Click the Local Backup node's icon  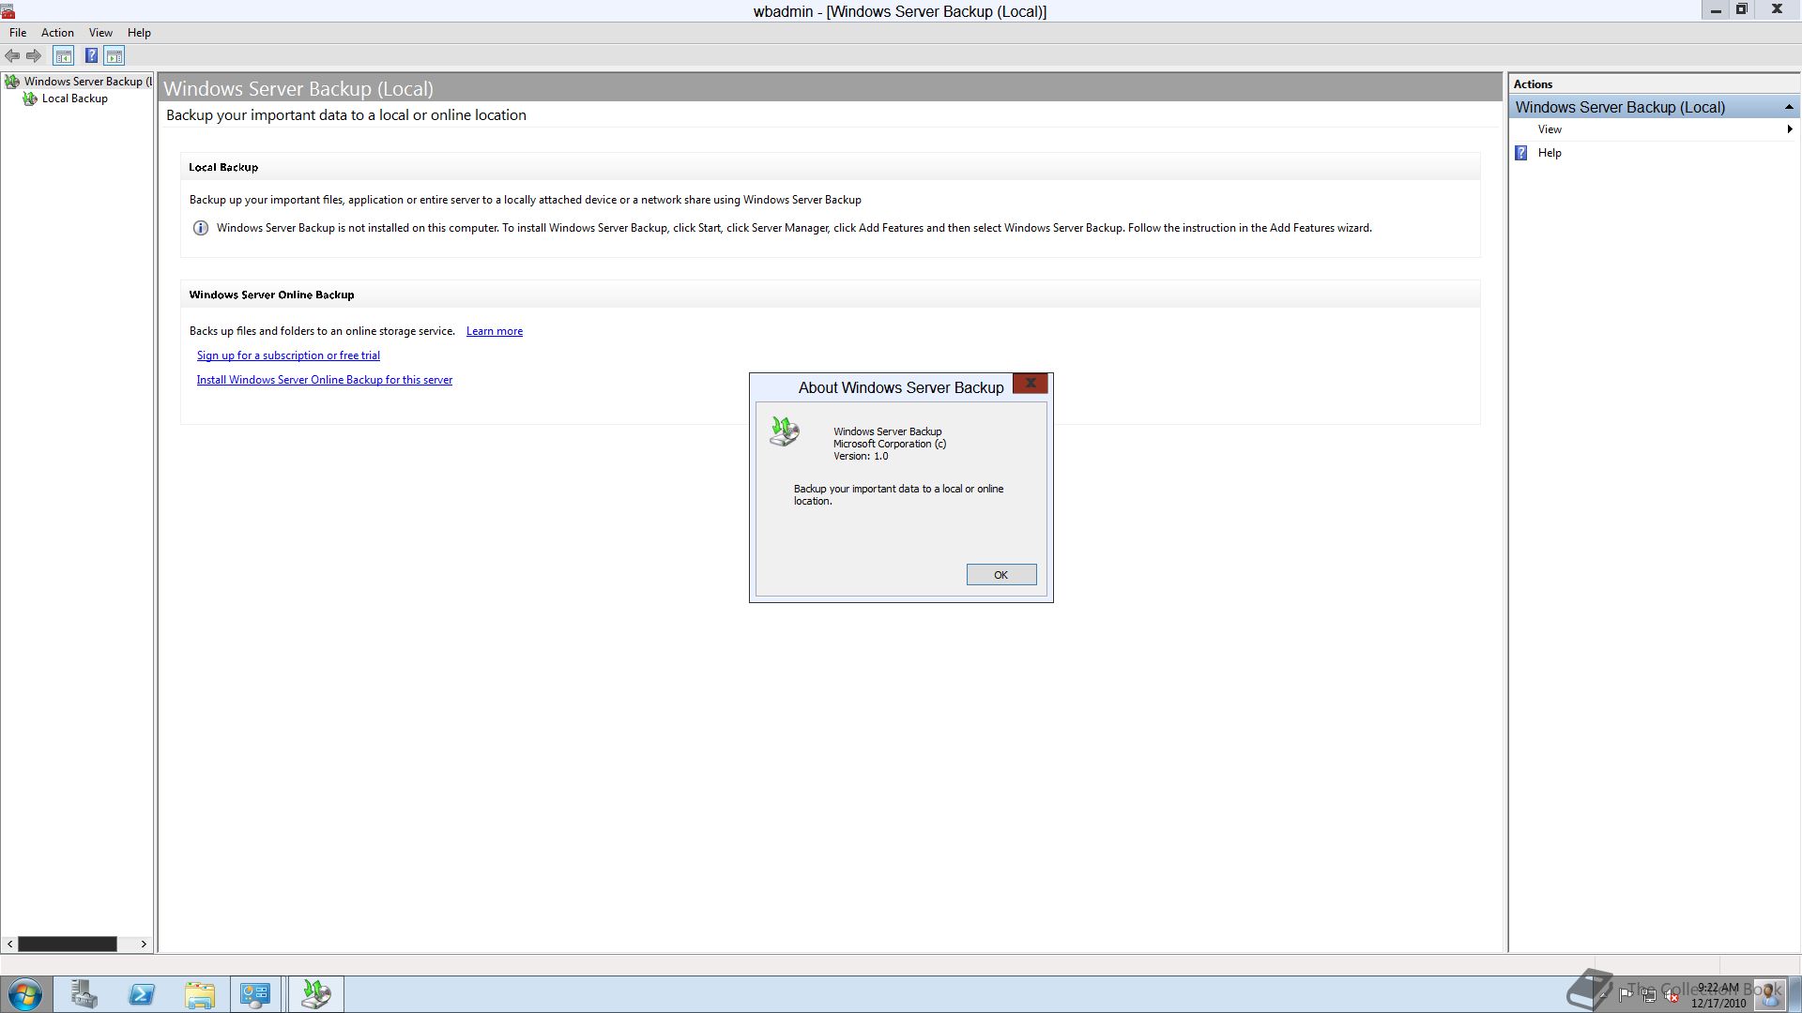click(x=30, y=98)
